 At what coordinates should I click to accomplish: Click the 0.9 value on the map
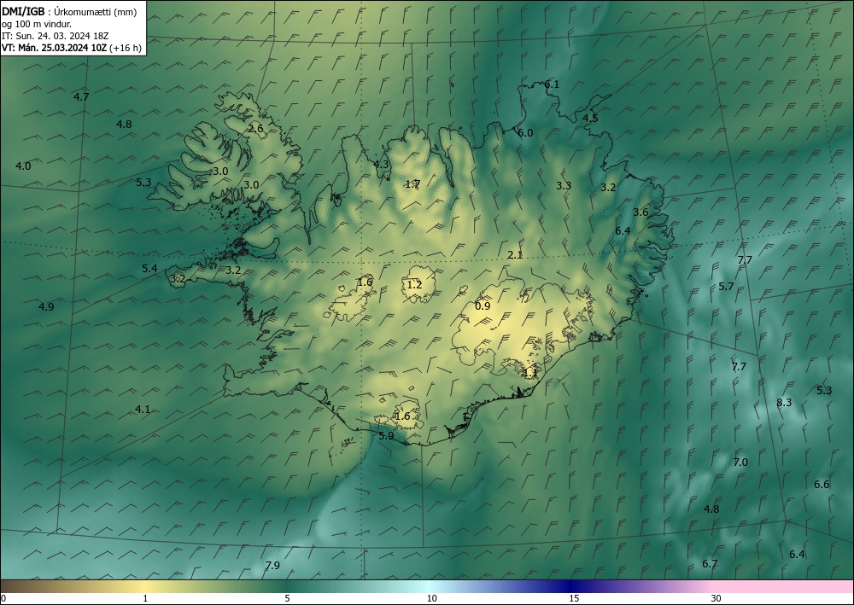483,305
